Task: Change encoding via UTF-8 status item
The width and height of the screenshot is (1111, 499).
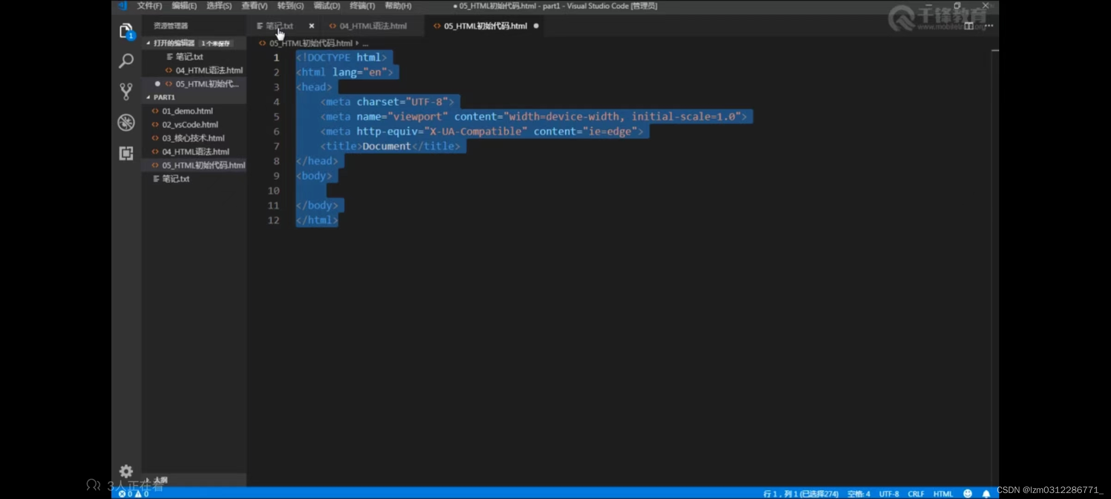Action: click(x=889, y=494)
